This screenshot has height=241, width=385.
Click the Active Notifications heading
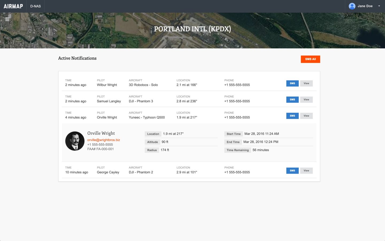[77, 58]
